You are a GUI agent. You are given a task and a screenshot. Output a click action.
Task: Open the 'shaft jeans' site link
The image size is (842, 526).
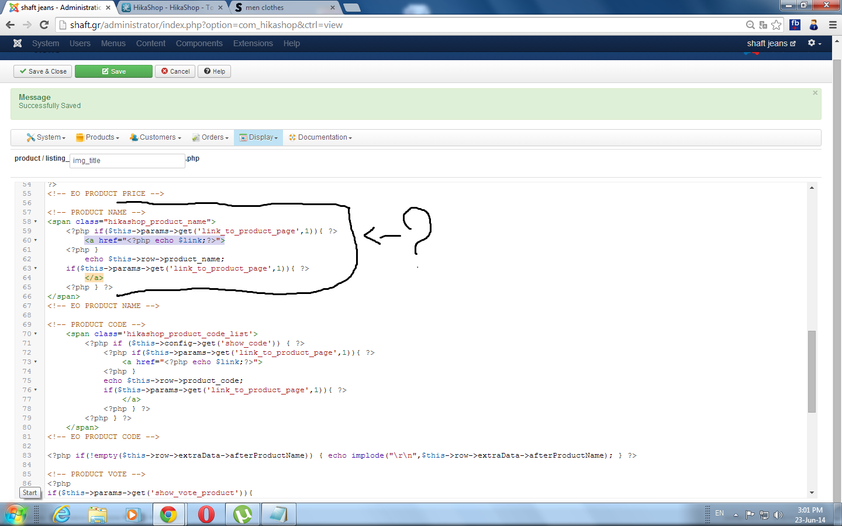tap(771, 43)
